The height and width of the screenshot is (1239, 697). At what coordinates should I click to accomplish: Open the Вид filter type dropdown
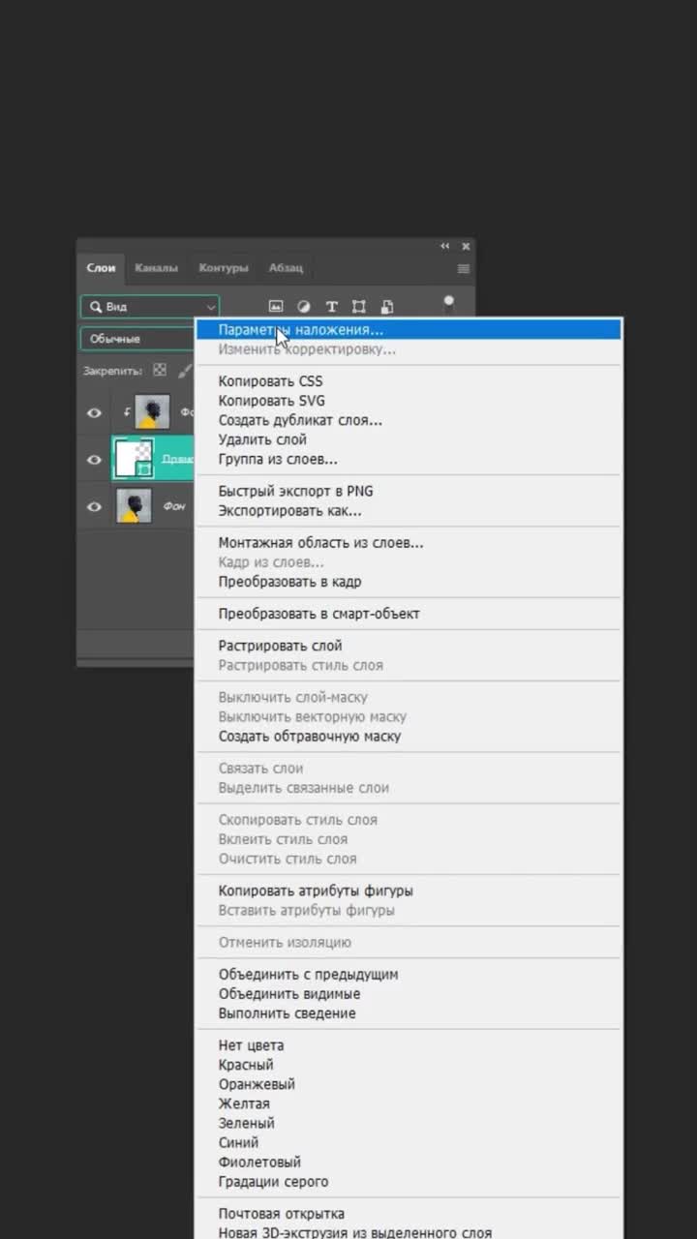[x=150, y=307]
